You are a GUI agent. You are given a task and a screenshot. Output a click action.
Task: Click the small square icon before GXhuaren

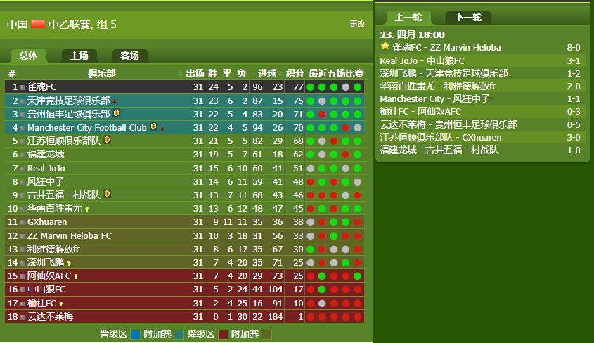22,222
